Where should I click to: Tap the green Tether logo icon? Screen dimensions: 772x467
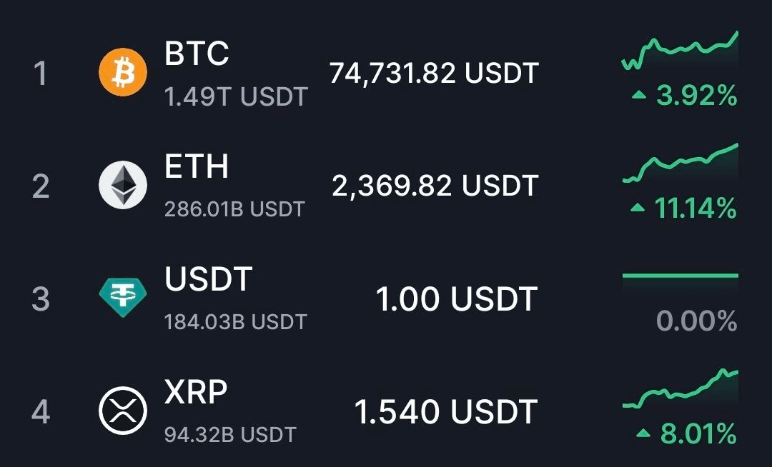click(122, 297)
